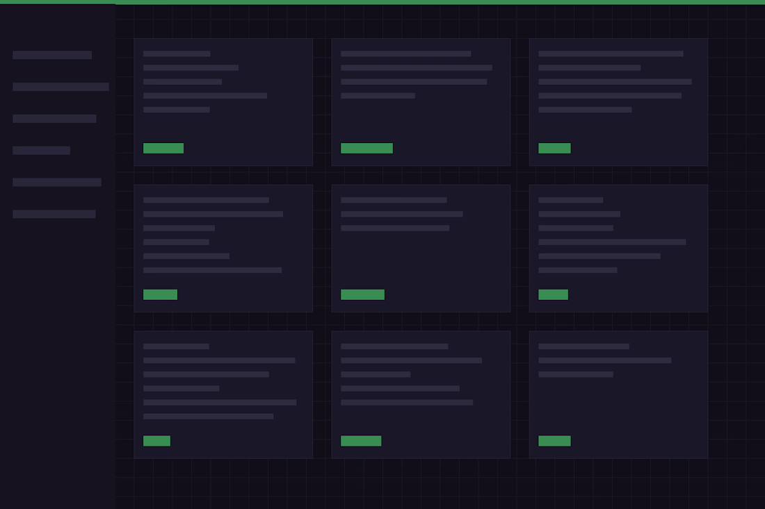The width and height of the screenshot is (765, 509).
Task: Click the first text line of the top-middle card
Action: tap(406, 53)
